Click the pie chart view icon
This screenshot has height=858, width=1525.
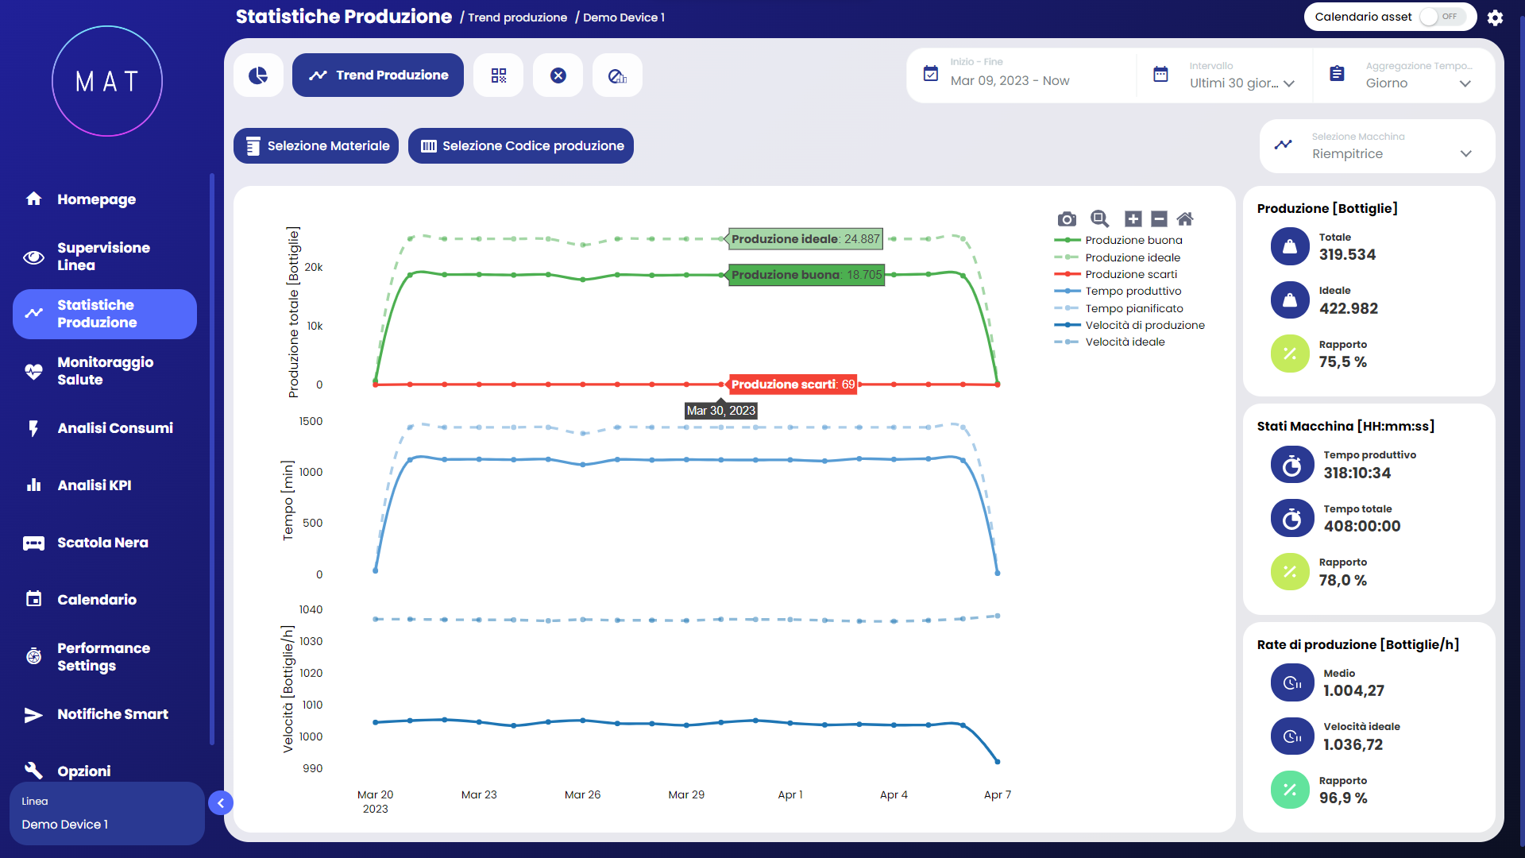point(258,75)
